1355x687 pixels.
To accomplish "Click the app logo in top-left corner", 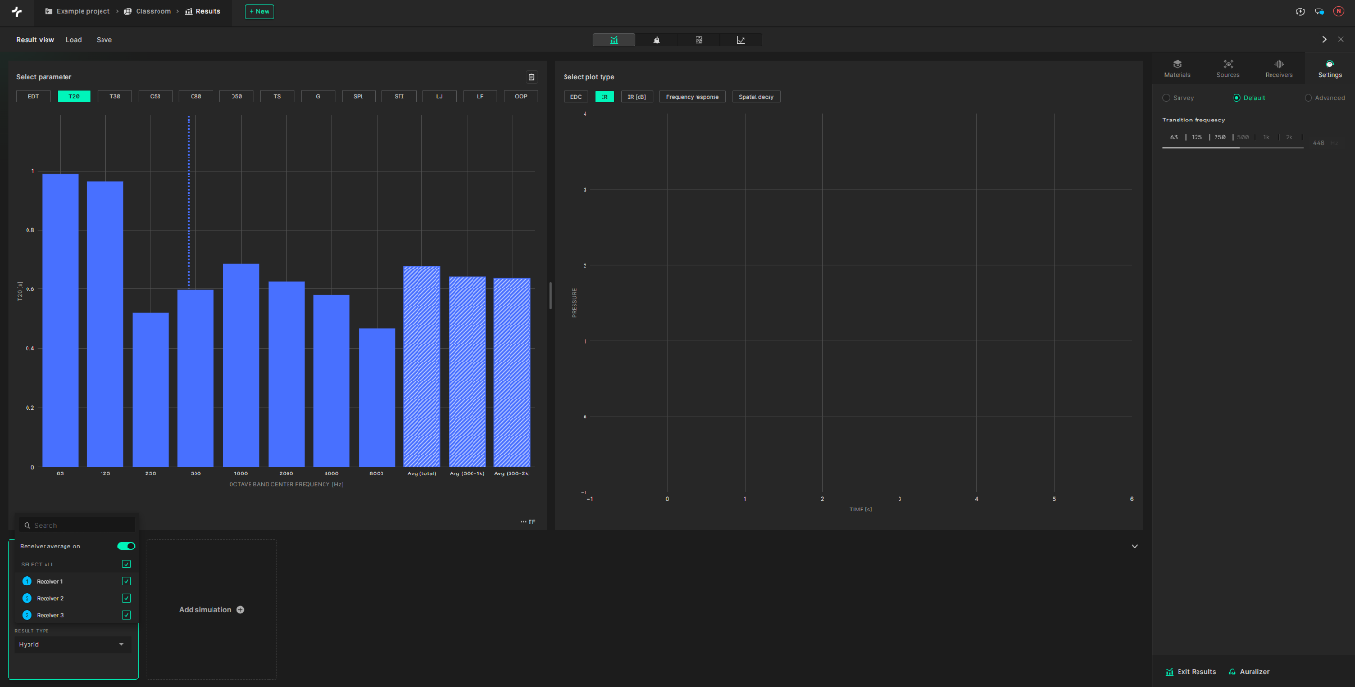I will coord(16,11).
